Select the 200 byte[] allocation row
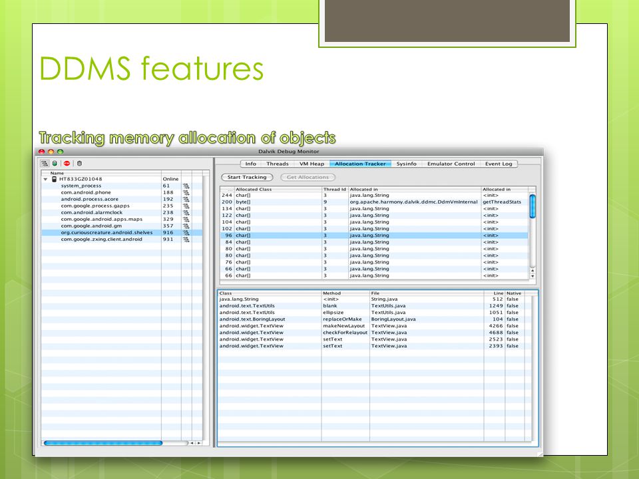Image resolution: width=639 pixels, height=479 pixels. pos(374,202)
